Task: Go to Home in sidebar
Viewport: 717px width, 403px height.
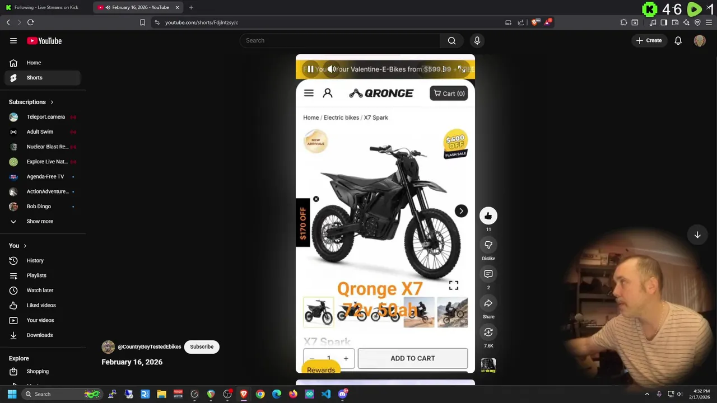Action: (x=43, y=63)
